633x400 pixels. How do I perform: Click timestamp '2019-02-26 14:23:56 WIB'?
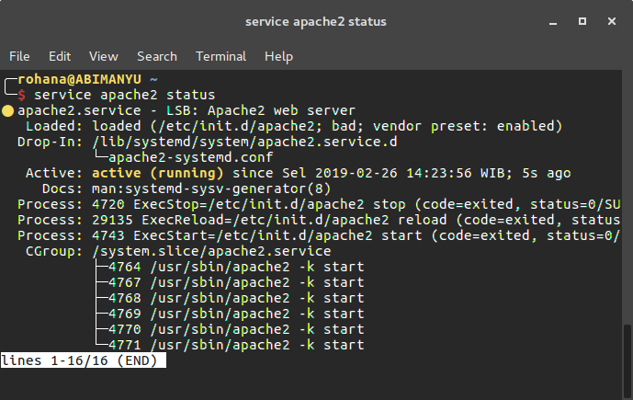click(x=410, y=173)
